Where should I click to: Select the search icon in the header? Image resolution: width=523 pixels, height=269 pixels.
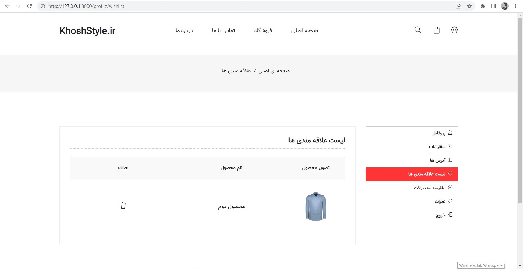click(x=418, y=30)
